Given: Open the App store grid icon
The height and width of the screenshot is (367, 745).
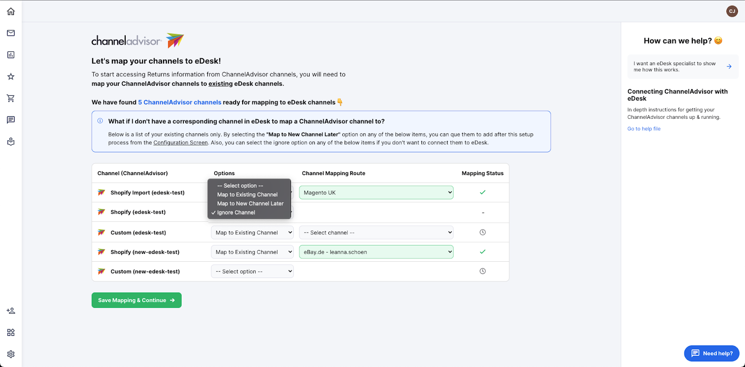Looking at the screenshot, I should 11,333.
